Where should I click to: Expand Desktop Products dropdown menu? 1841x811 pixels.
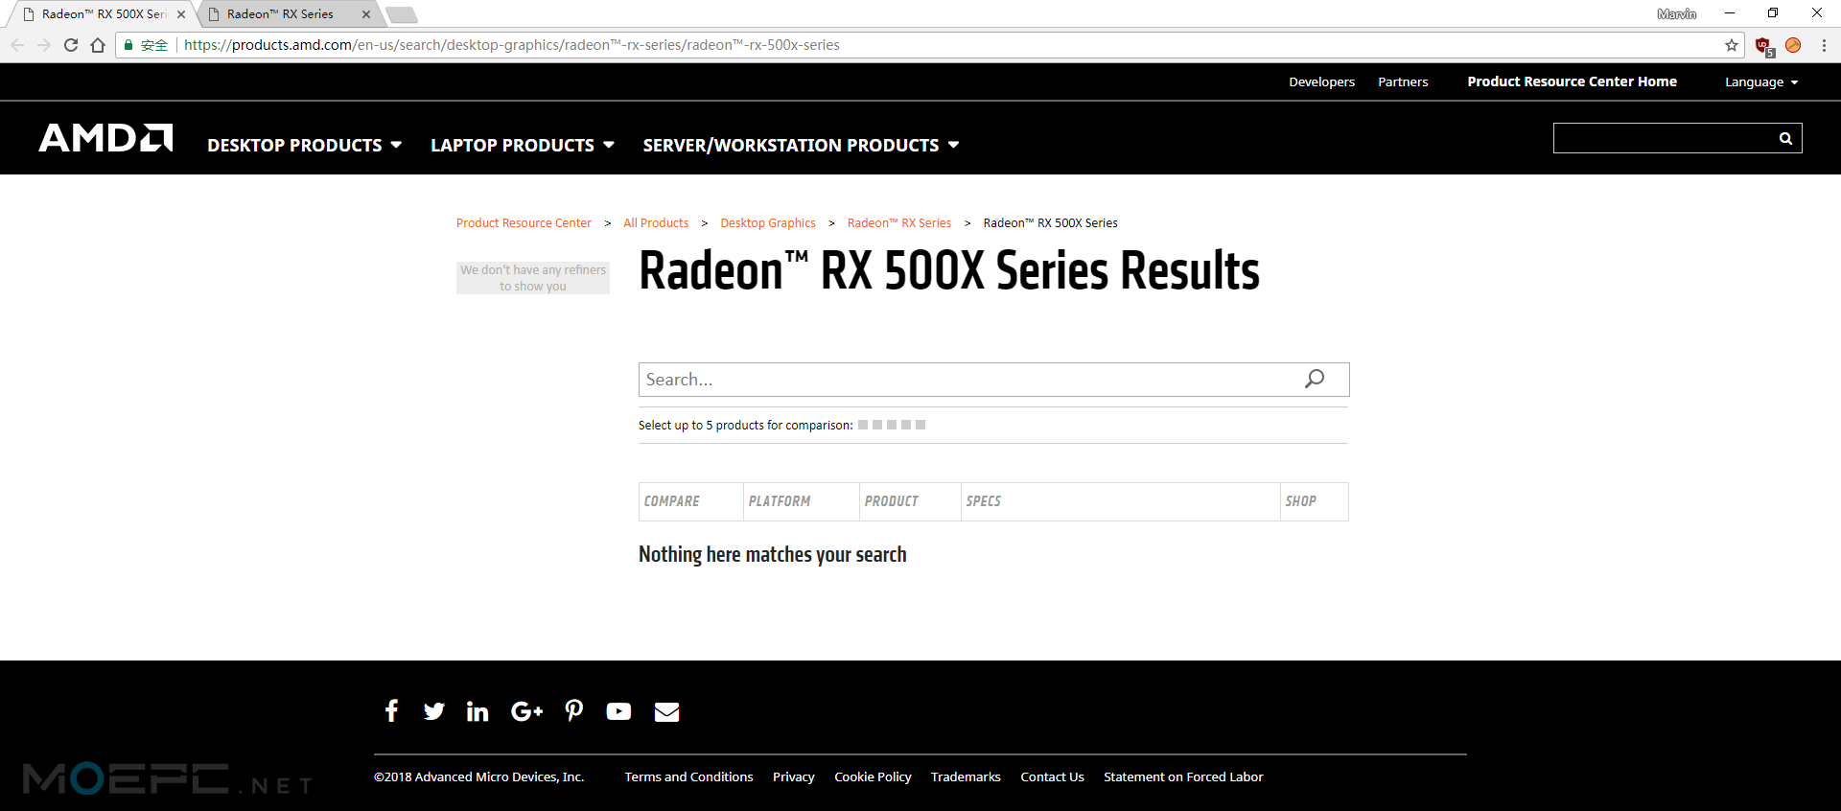click(304, 145)
